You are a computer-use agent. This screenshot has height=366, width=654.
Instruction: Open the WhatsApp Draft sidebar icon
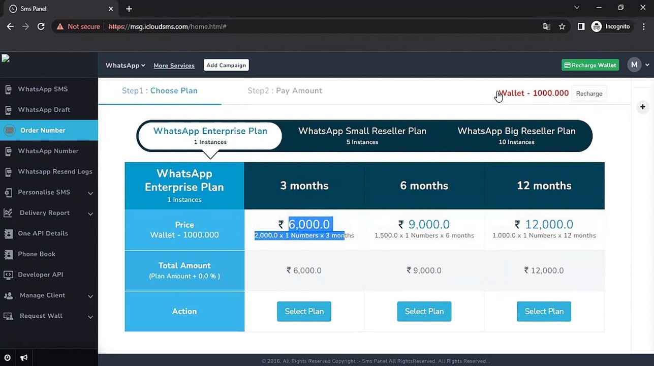click(x=8, y=110)
